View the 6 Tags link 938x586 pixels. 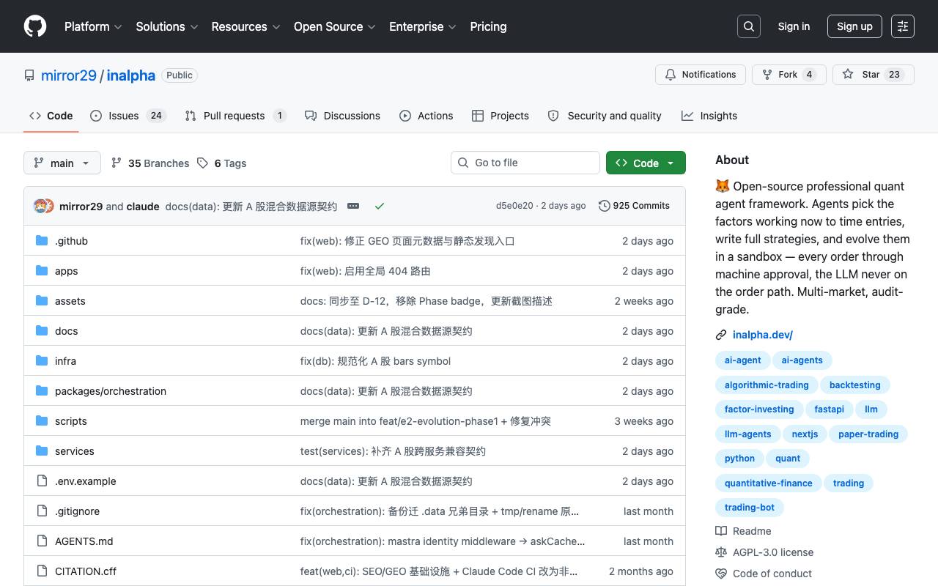click(x=222, y=163)
